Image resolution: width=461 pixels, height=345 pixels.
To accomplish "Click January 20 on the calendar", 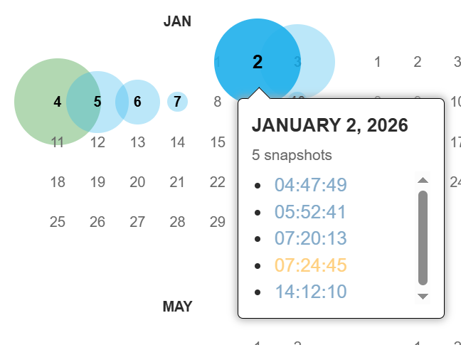I will click(x=137, y=182).
